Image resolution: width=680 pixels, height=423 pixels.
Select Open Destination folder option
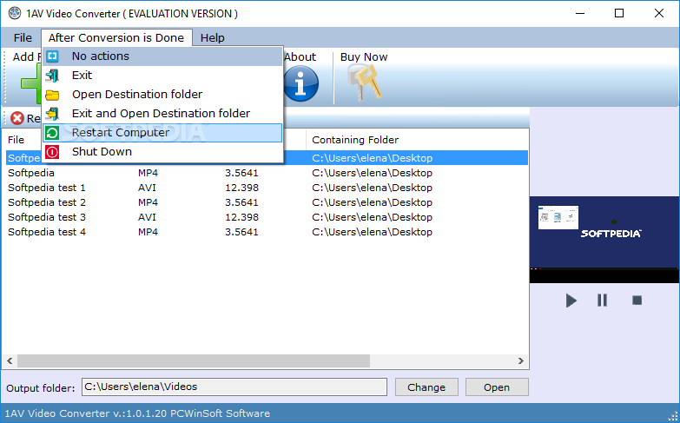tap(162, 95)
